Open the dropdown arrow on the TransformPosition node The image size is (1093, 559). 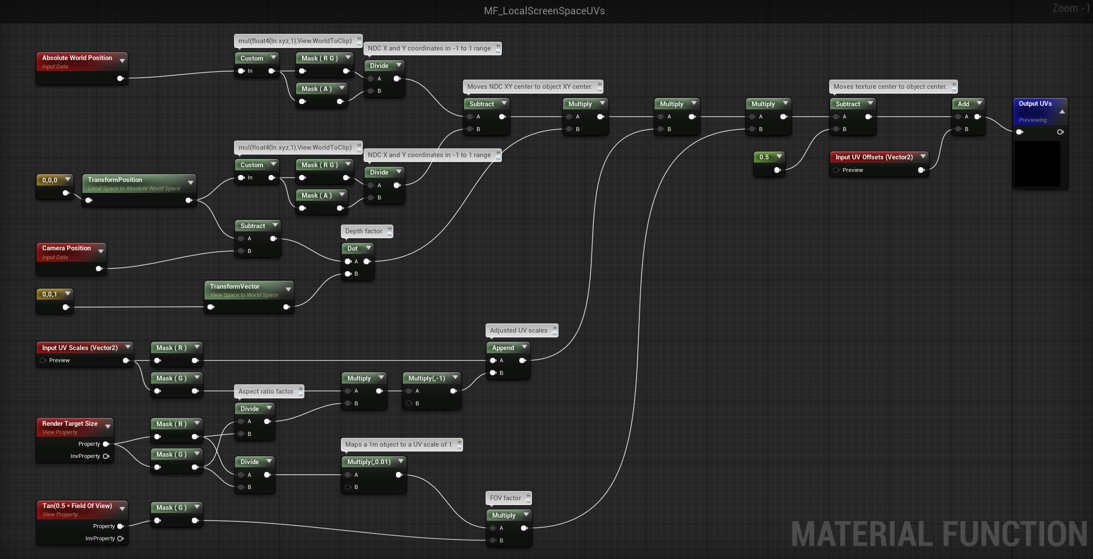click(x=191, y=183)
